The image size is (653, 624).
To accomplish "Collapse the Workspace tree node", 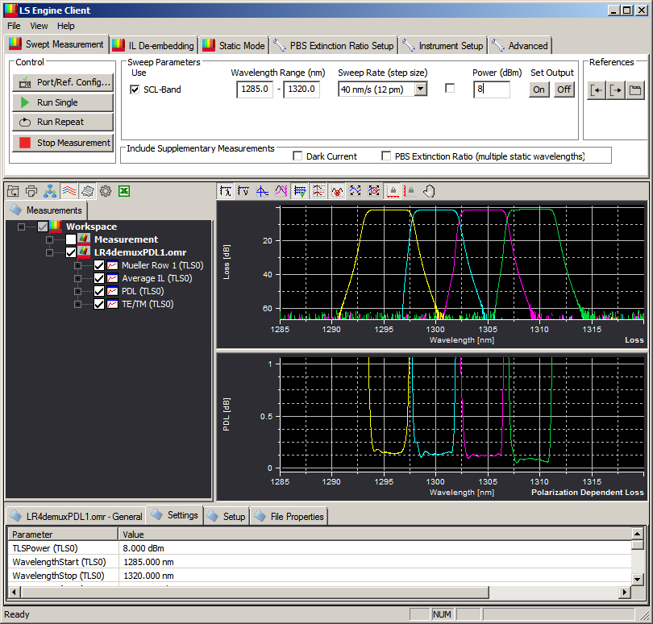I will pos(23,227).
